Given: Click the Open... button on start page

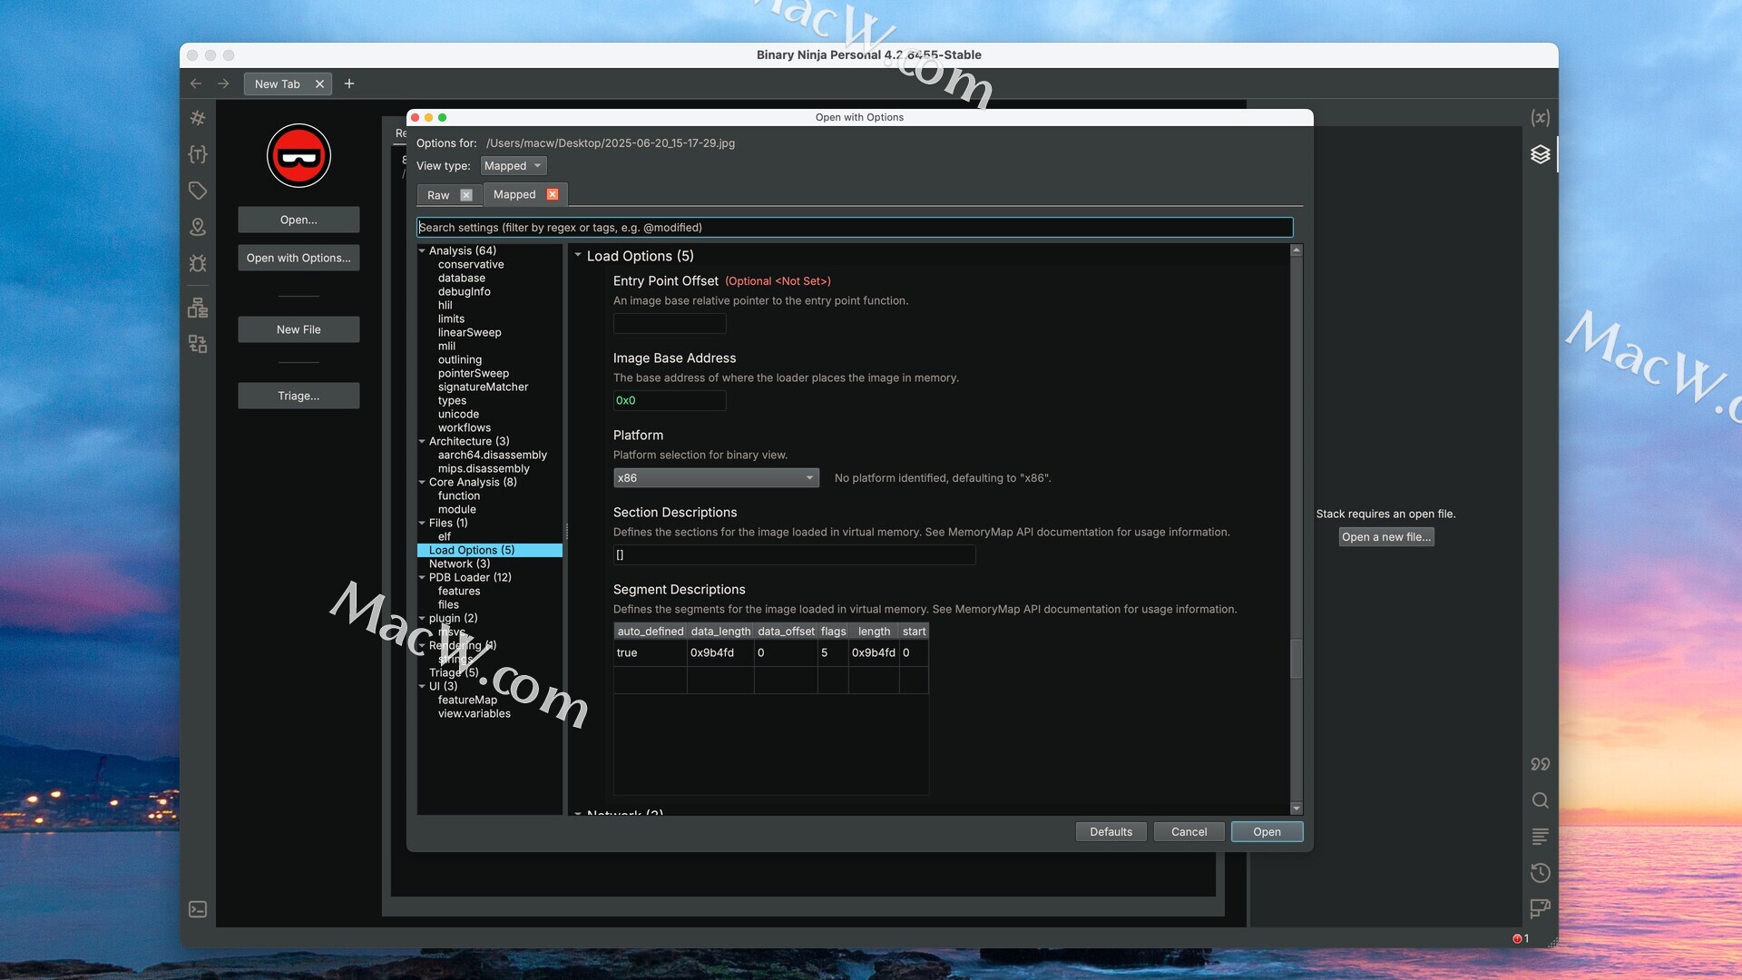Looking at the screenshot, I should 298,220.
